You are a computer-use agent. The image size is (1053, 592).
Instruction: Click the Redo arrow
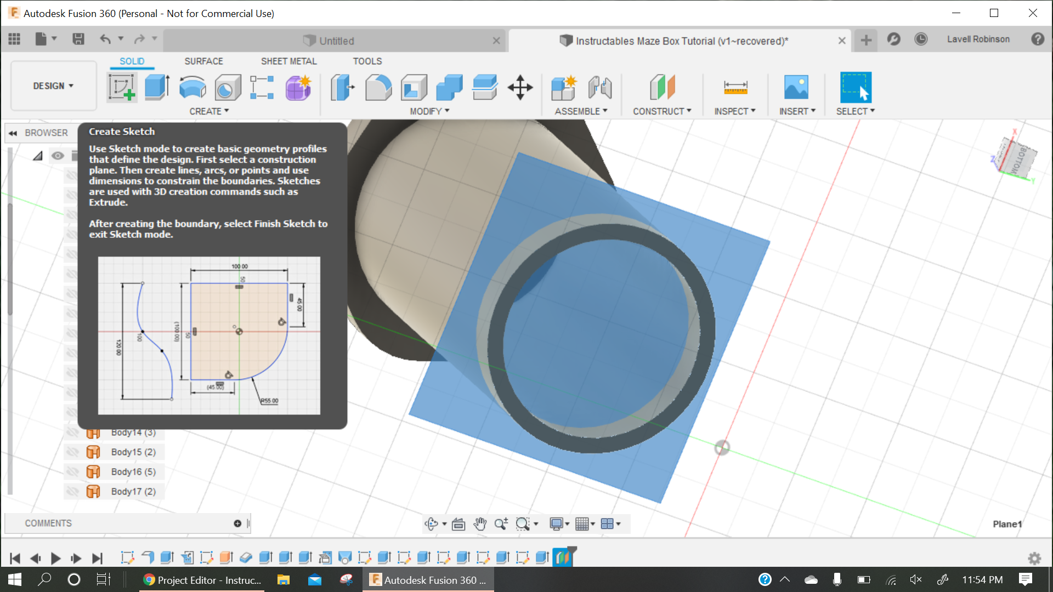[139, 39]
